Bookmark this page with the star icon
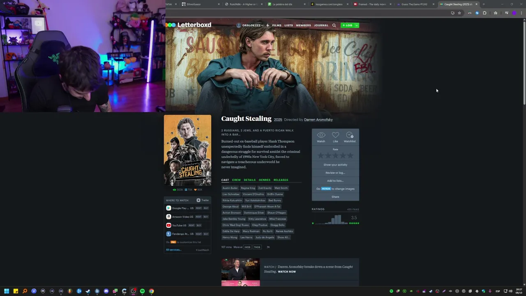This screenshot has height=296, width=526. coord(459,13)
